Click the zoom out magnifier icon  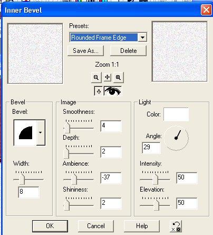click(x=96, y=77)
